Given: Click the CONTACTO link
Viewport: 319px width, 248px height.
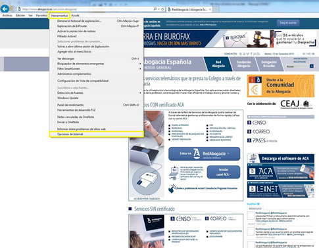Looking at the screenshot, I should coord(230,54).
